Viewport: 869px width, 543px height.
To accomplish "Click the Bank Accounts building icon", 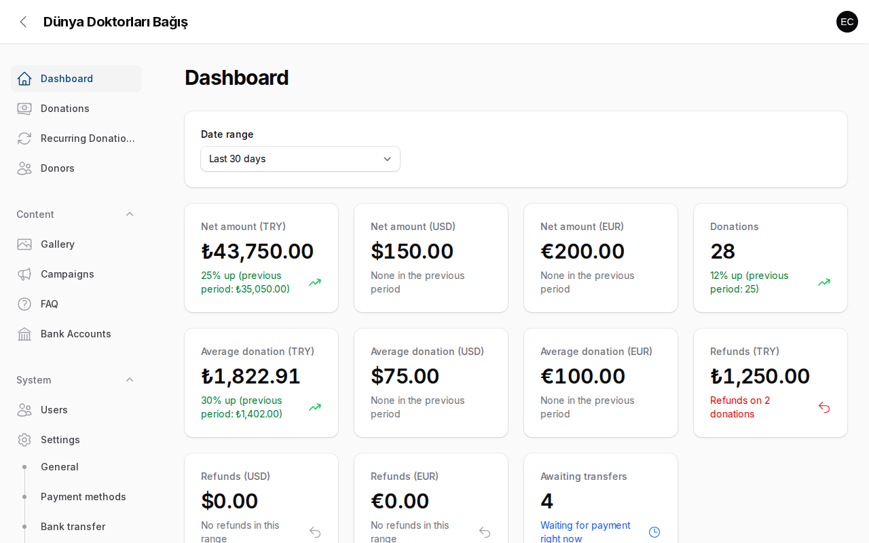I will click(24, 334).
